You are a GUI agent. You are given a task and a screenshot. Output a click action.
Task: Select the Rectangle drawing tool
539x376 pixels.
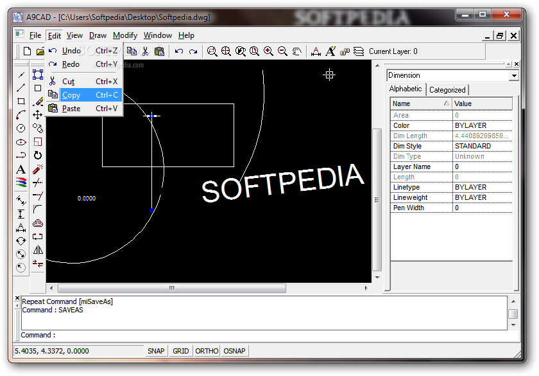(21, 102)
